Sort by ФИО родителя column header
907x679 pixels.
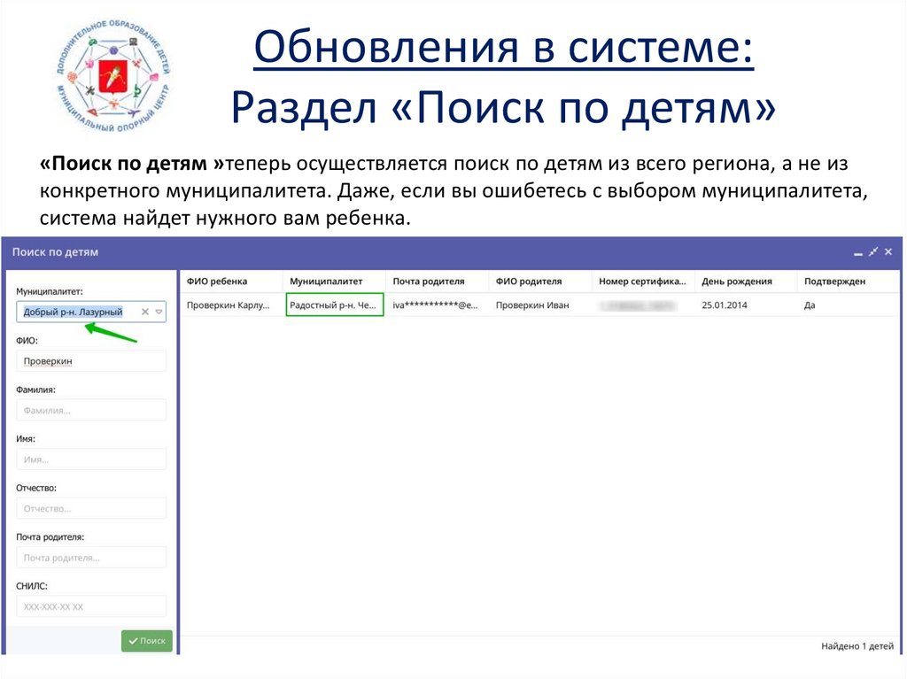tap(540, 282)
